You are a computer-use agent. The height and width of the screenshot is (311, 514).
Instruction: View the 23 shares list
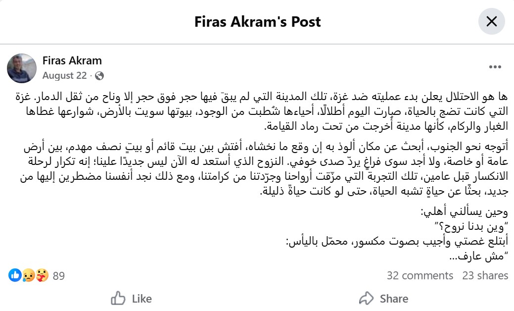(x=485, y=275)
